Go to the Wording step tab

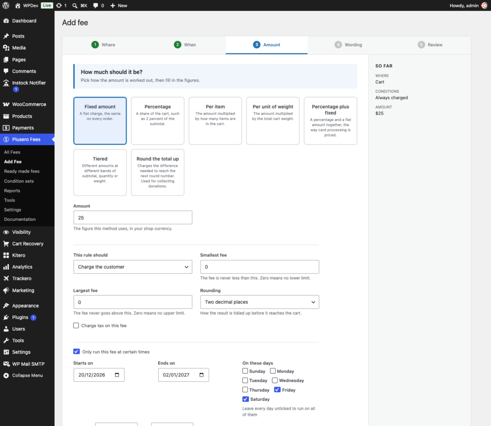[x=348, y=45]
